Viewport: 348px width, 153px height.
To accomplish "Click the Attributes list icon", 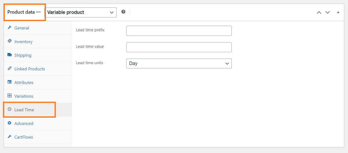I will (10, 82).
